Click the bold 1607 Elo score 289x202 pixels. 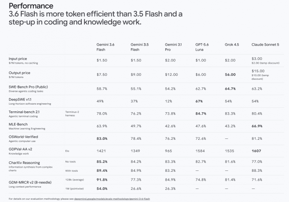pyautogui.click(x=256, y=151)
